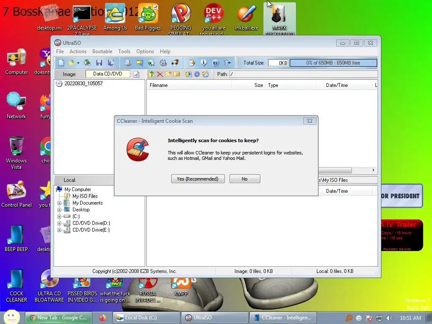
Task: Click the Total Size value field
Action: 278,63
